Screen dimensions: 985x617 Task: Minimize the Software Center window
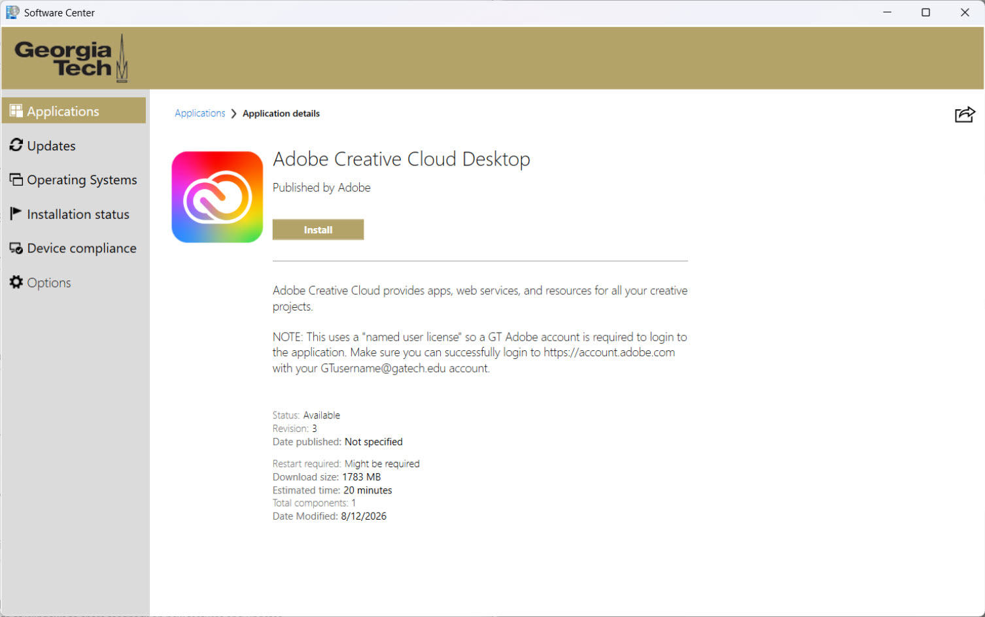(888, 12)
